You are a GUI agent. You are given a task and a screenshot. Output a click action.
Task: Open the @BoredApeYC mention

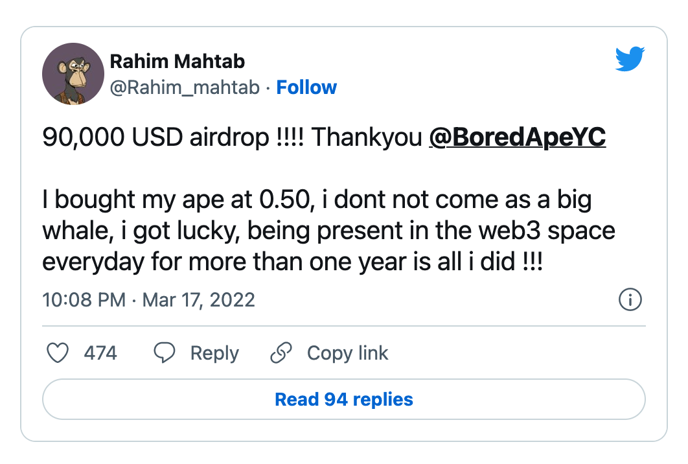click(x=517, y=139)
